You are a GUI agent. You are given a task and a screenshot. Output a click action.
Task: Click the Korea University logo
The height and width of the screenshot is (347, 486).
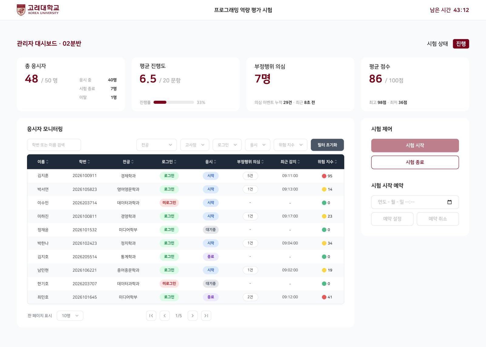(x=38, y=10)
